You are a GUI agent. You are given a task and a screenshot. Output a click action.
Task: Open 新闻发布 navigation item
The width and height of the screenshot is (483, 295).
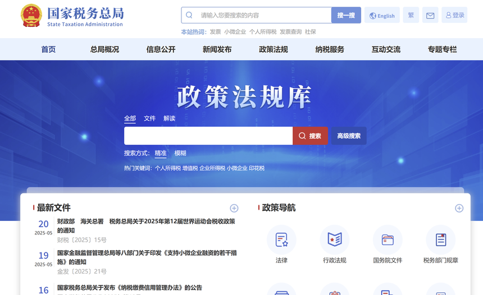217,49
